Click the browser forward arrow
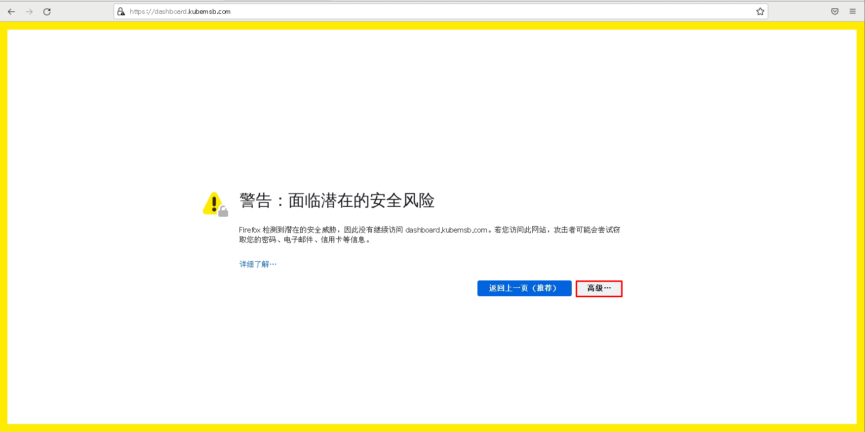 (29, 11)
